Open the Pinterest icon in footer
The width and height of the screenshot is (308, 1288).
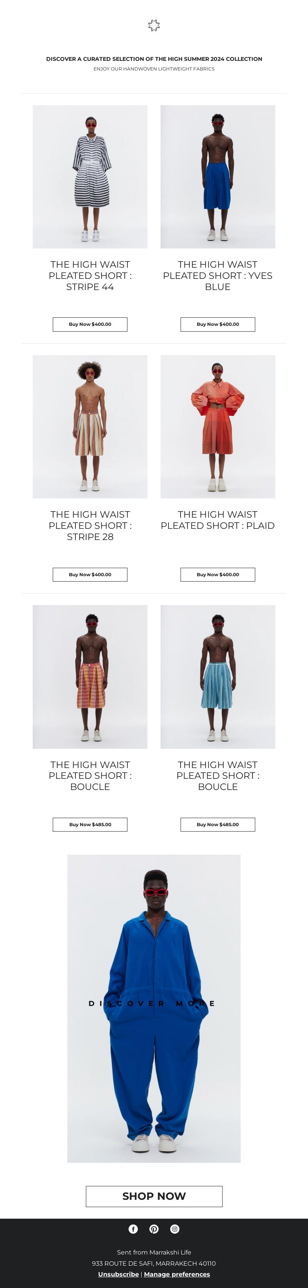154,1229
